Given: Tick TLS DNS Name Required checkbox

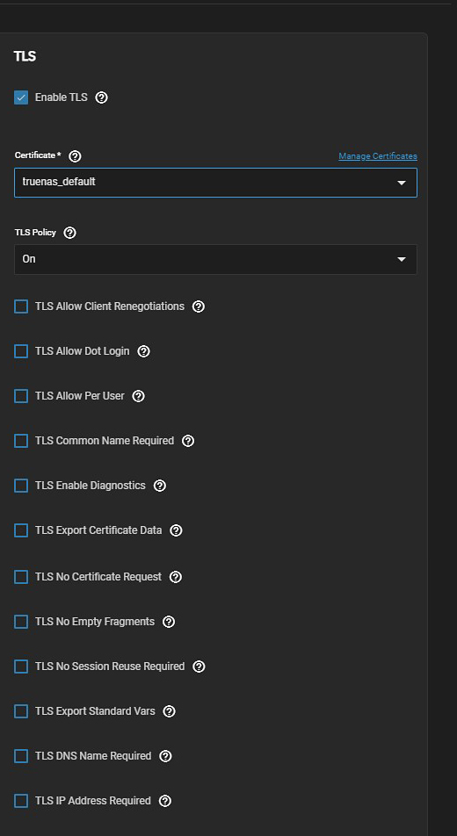Looking at the screenshot, I should 21,756.
